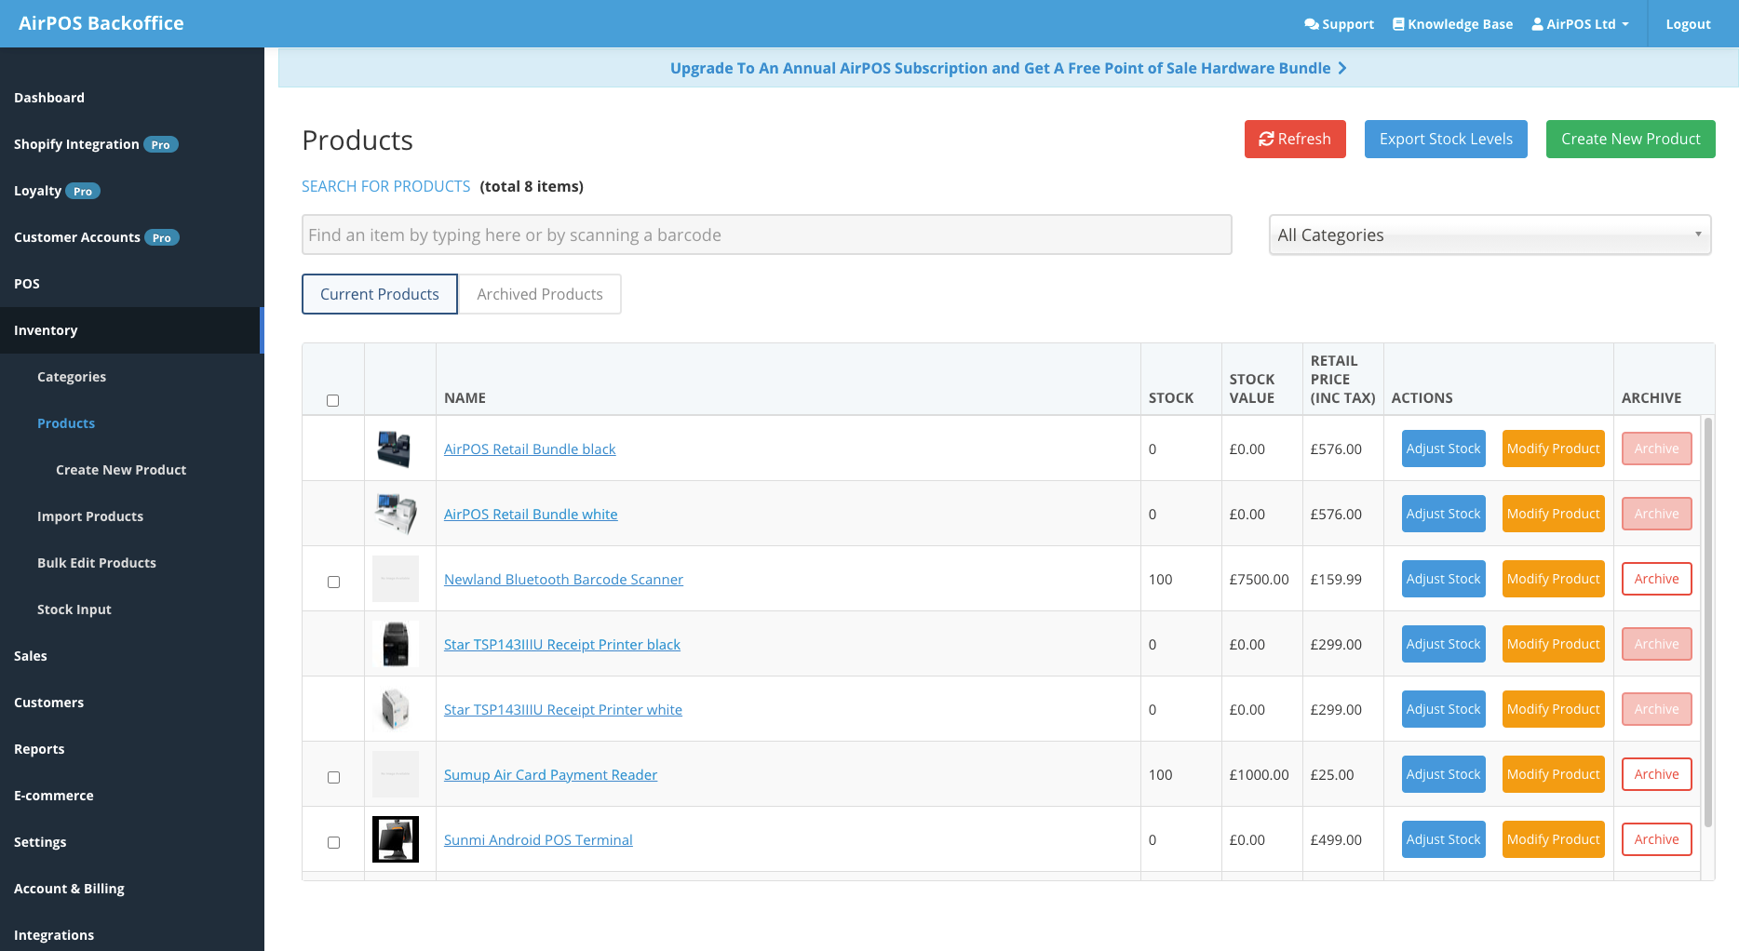1739x951 pixels.
Task: Tick checkbox for Sunmi Android POS Terminal
Action: [x=333, y=842]
